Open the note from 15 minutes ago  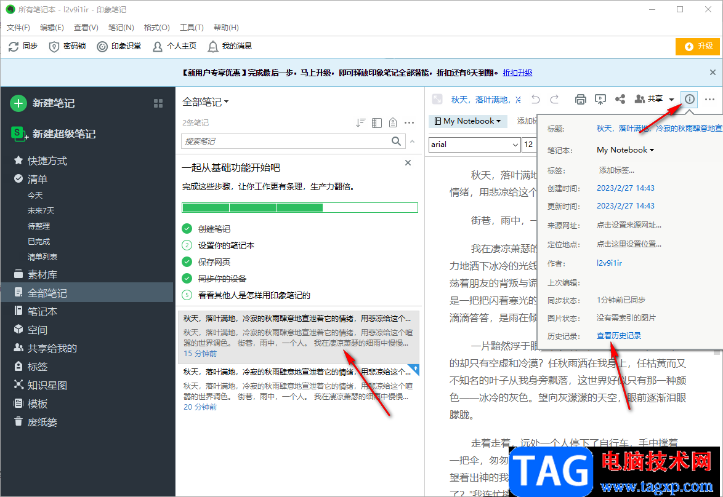298,336
